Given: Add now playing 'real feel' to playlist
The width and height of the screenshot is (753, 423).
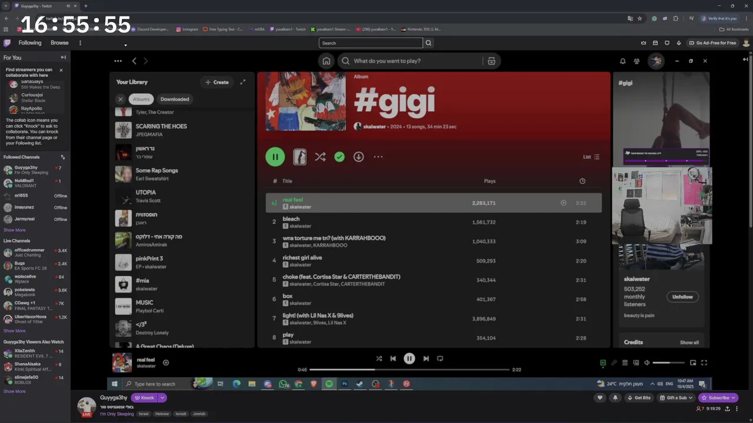Looking at the screenshot, I should (166, 363).
